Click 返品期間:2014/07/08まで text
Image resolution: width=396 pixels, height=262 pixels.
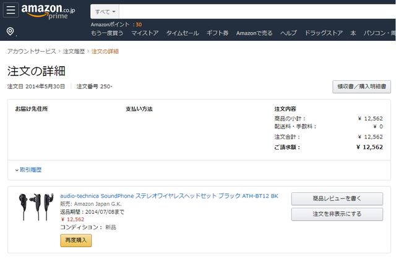92,212
